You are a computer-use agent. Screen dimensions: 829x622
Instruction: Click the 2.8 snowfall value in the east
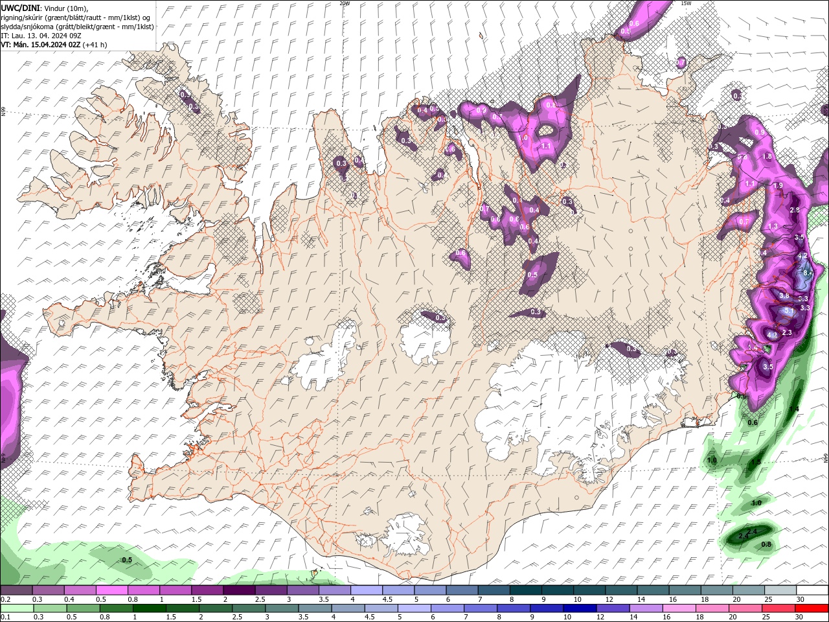795,211
